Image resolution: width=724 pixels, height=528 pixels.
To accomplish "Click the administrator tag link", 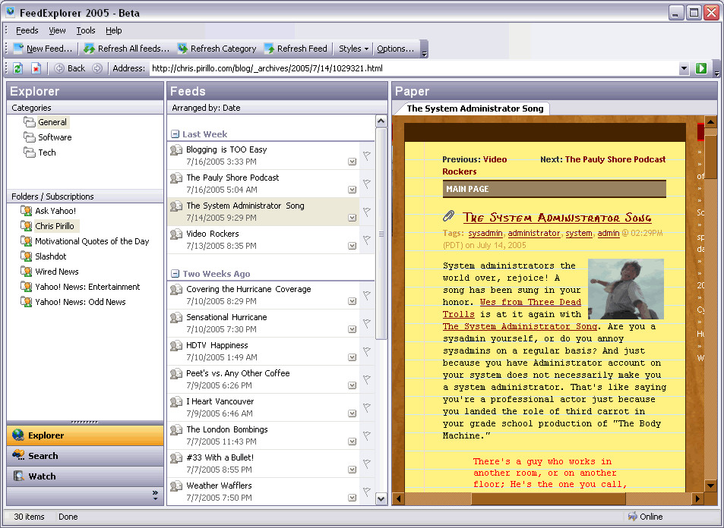I will click(x=534, y=234).
